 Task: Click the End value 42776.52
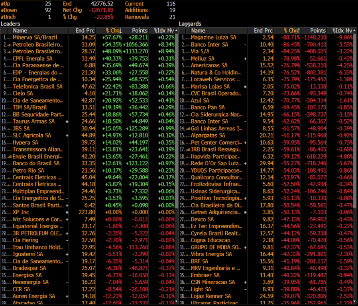pyautogui.click(x=102, y=4)
